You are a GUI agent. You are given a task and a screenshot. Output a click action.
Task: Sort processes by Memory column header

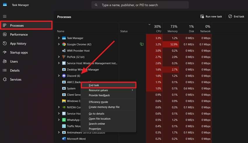172,29
